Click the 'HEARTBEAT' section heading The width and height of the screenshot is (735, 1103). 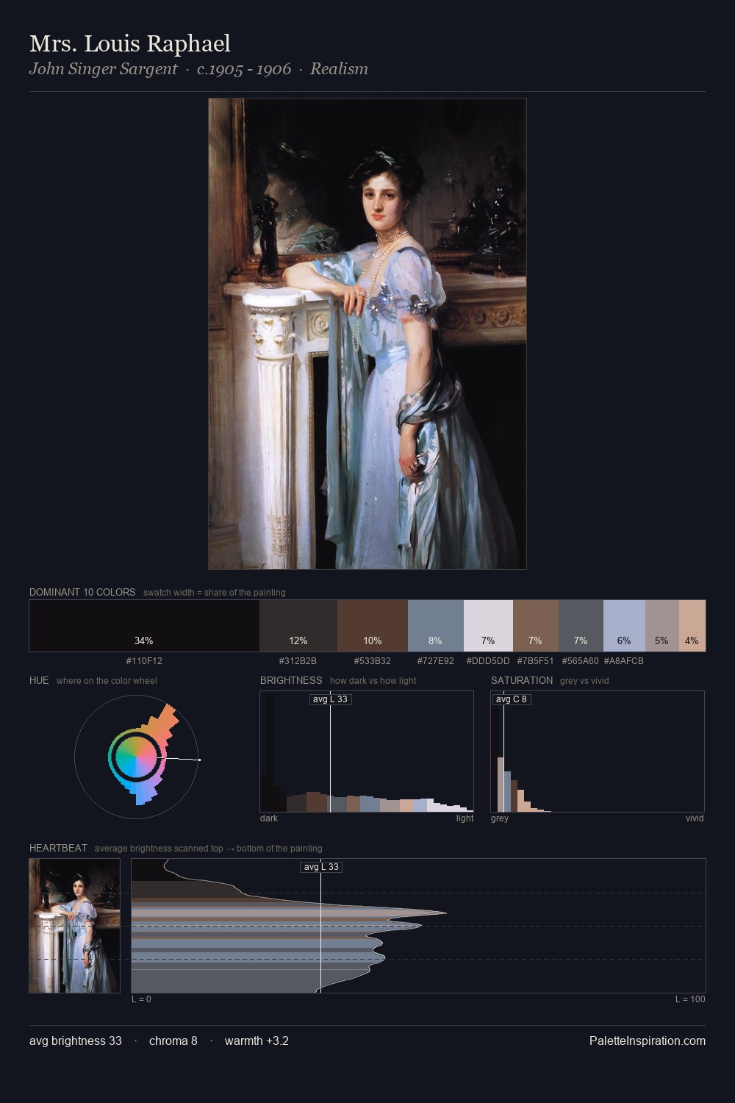tap(58, 848)
